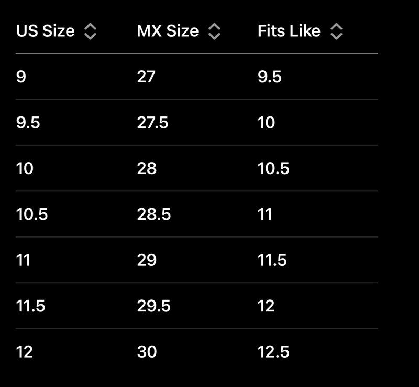Select Fits Like 11 value

[x=265, y=214]
